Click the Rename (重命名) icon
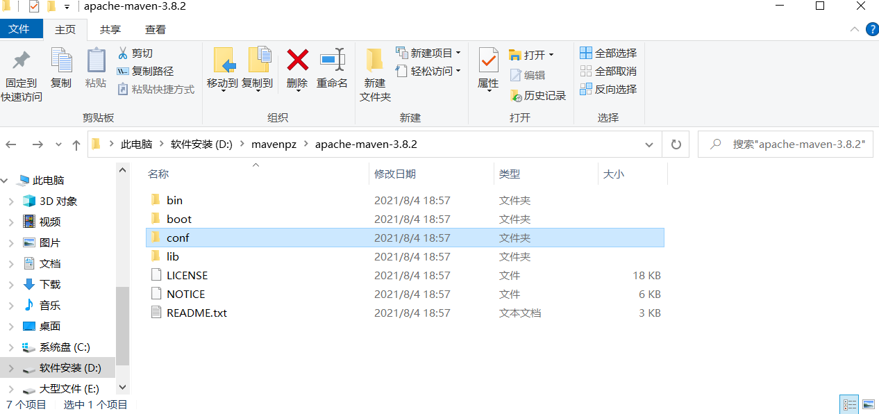879x414 pixels. click(x=332, y=60)
